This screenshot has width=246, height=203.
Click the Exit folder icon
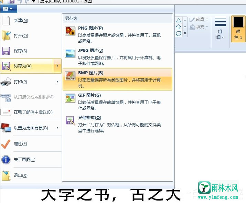pos(6,175)
